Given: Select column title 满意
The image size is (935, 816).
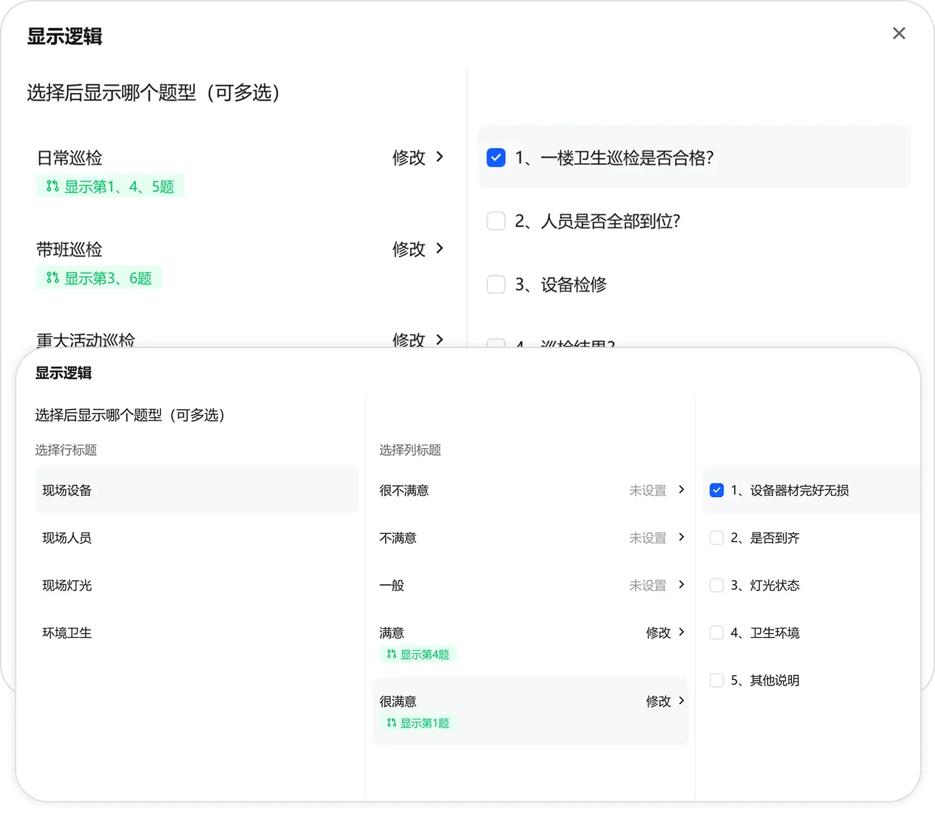Looking at the screenshot, I should tap(392, 633).
